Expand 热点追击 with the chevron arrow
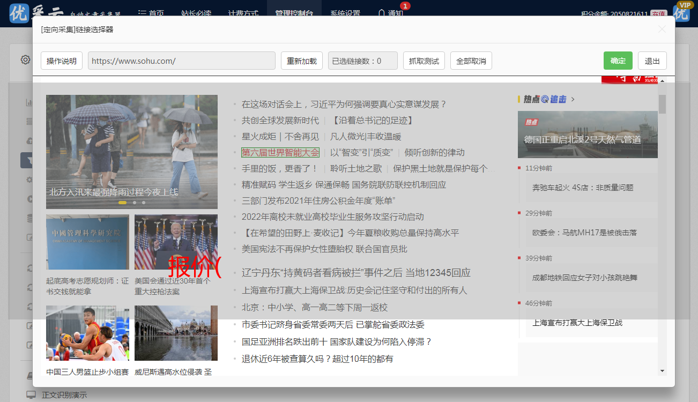Screen dimensions: 698x402 (x=573, y=99)
